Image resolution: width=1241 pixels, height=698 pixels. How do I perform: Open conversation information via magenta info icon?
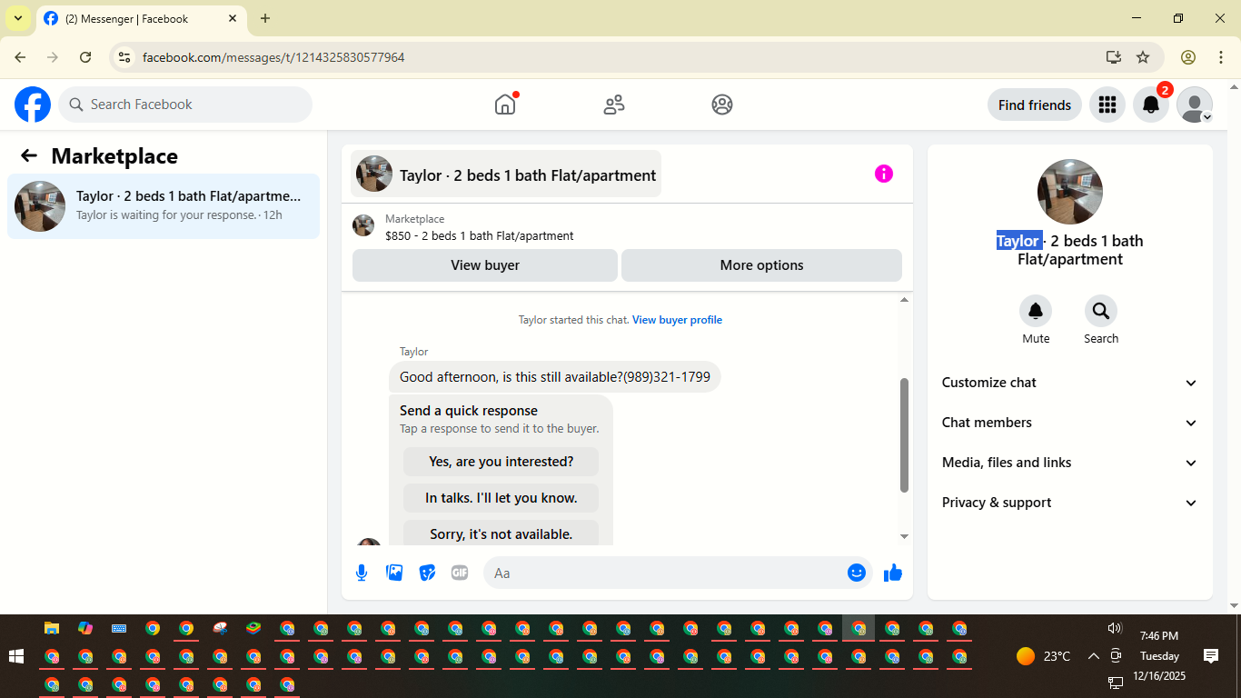[x=884, y=174]
